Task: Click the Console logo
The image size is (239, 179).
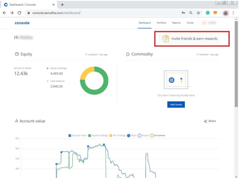Action: click(22, 23)
